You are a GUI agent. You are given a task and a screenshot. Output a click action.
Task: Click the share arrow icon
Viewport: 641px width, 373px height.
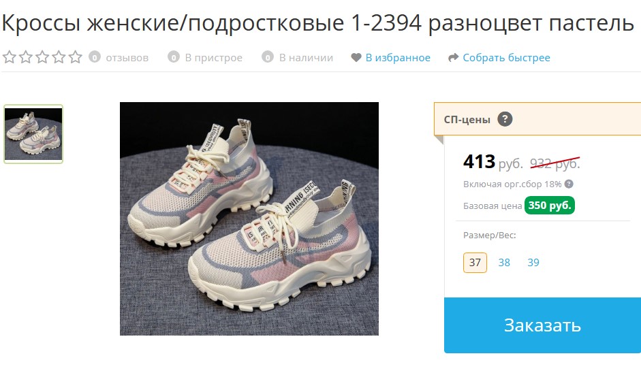click(454, 58)
